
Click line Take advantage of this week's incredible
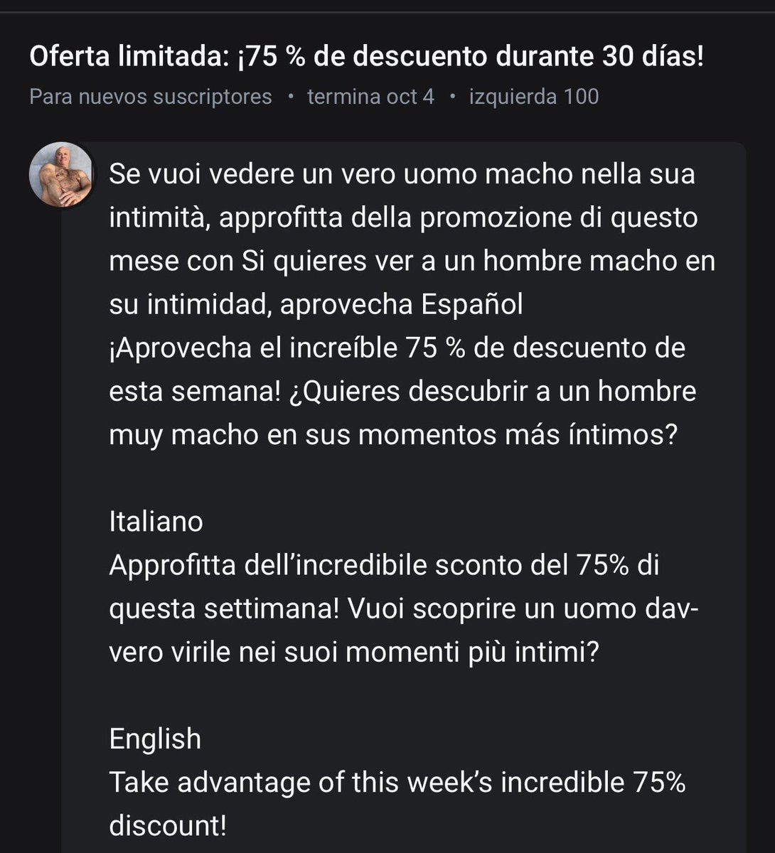(x=397, y=783)
